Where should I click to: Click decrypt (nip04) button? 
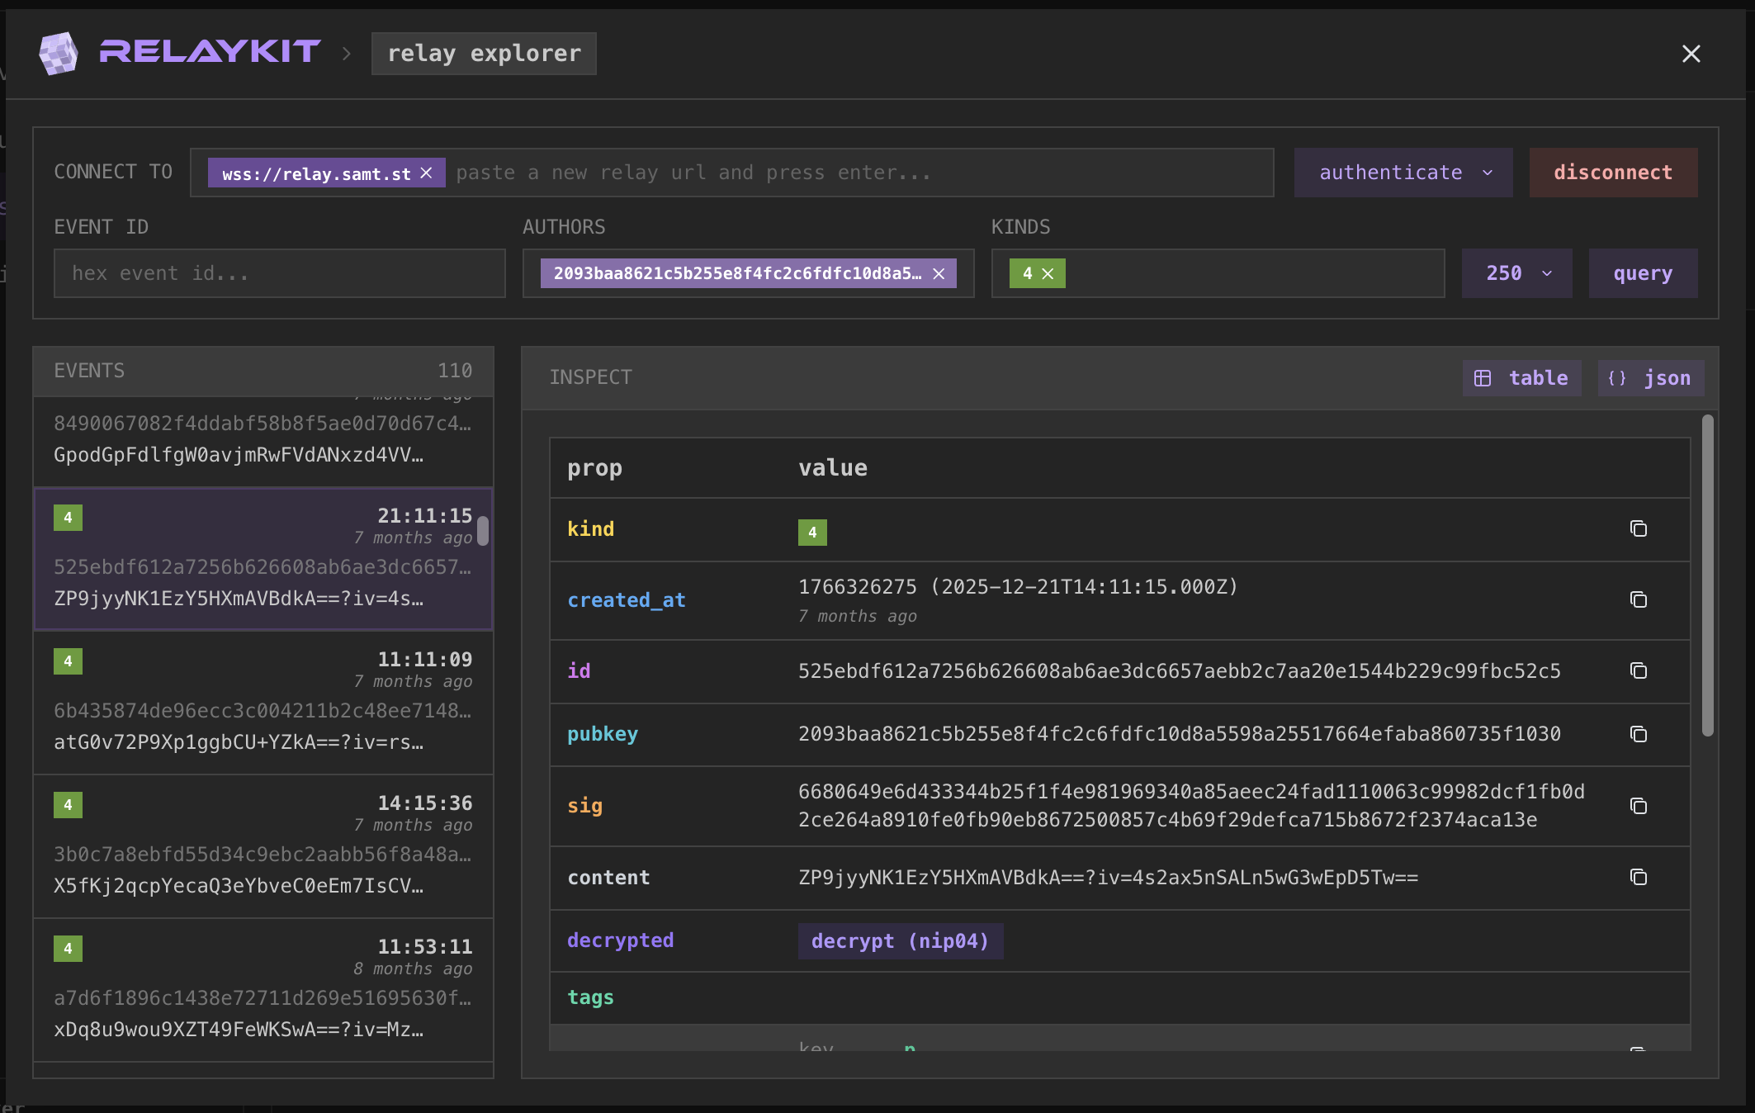(x=901, y=941)
